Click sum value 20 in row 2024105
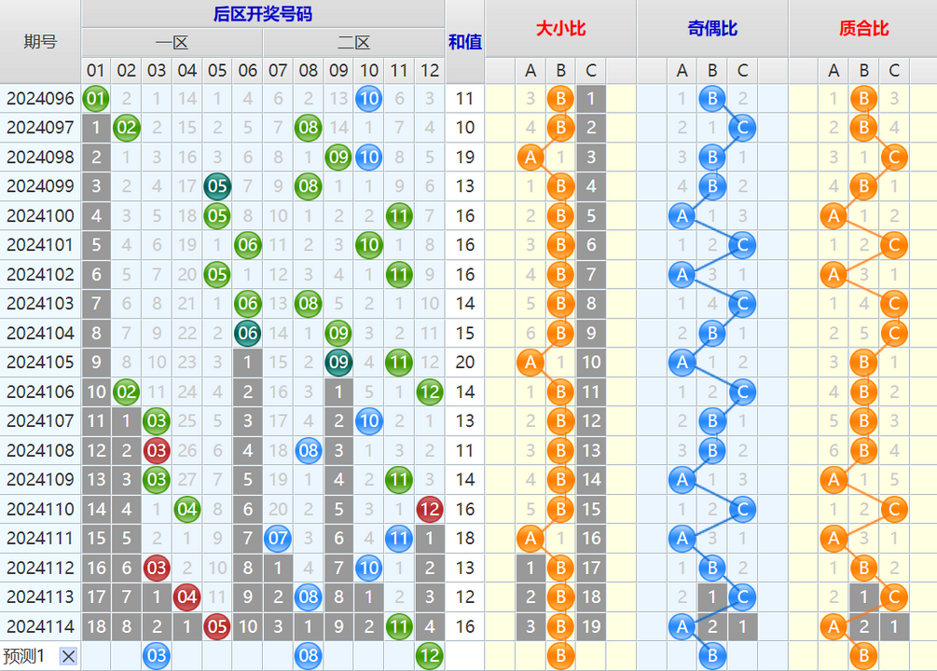Screen dimensions: 937x671 465,363
